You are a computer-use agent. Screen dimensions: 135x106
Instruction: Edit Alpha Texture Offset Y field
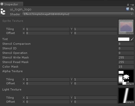(95, 83)
